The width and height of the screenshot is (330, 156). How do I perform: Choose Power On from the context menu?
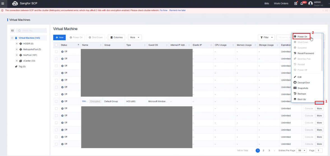302,37
